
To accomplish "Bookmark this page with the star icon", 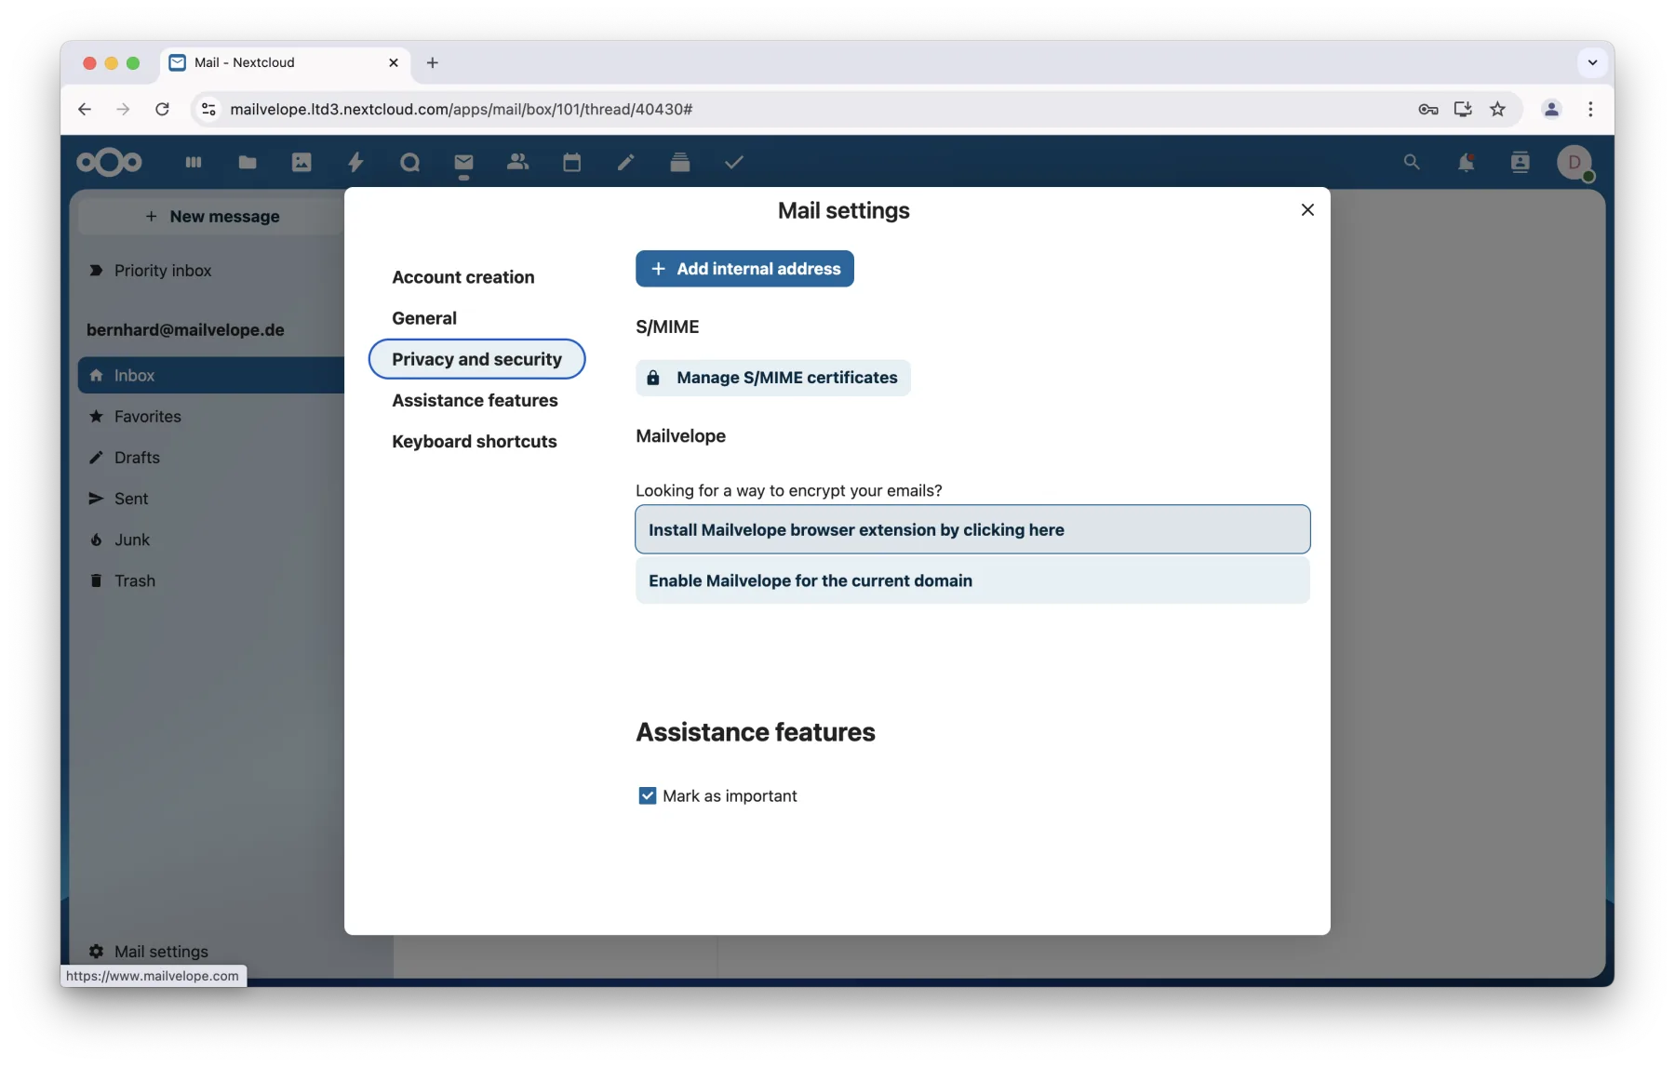I will tap(1497, 110).
